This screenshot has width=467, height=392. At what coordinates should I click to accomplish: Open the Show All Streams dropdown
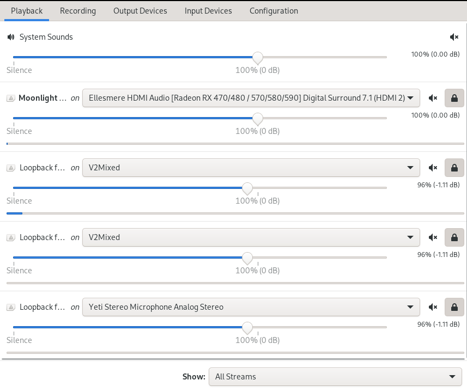pos(335,377)
